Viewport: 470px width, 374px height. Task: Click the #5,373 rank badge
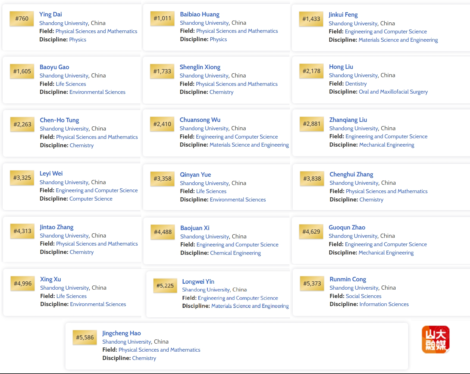click(x=312, y=283)
